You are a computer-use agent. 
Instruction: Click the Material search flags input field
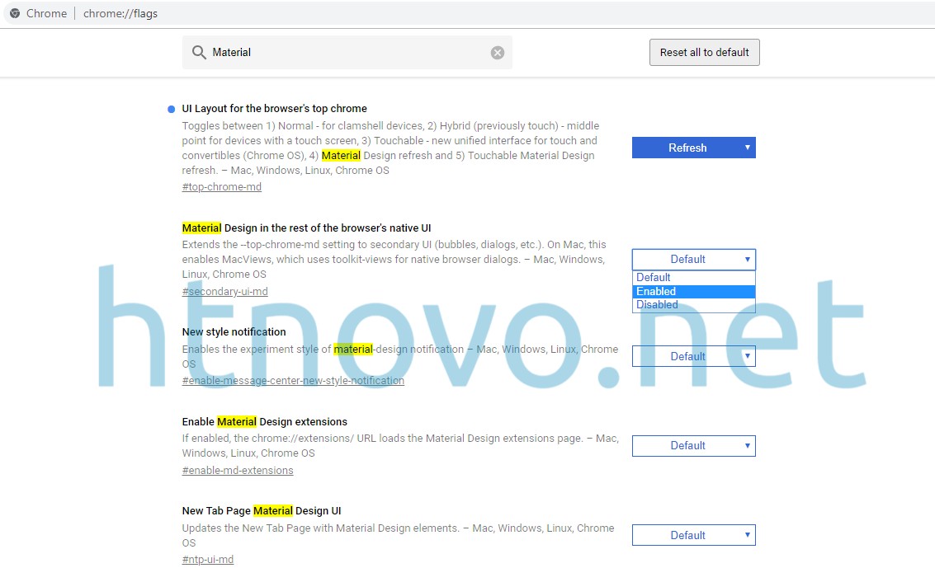coord(347,53)
